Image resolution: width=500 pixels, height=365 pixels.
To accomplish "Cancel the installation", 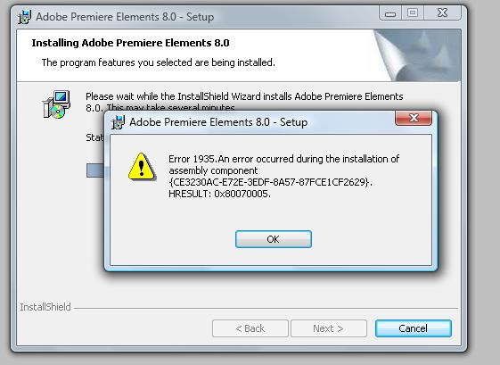I will click(414, 328).
